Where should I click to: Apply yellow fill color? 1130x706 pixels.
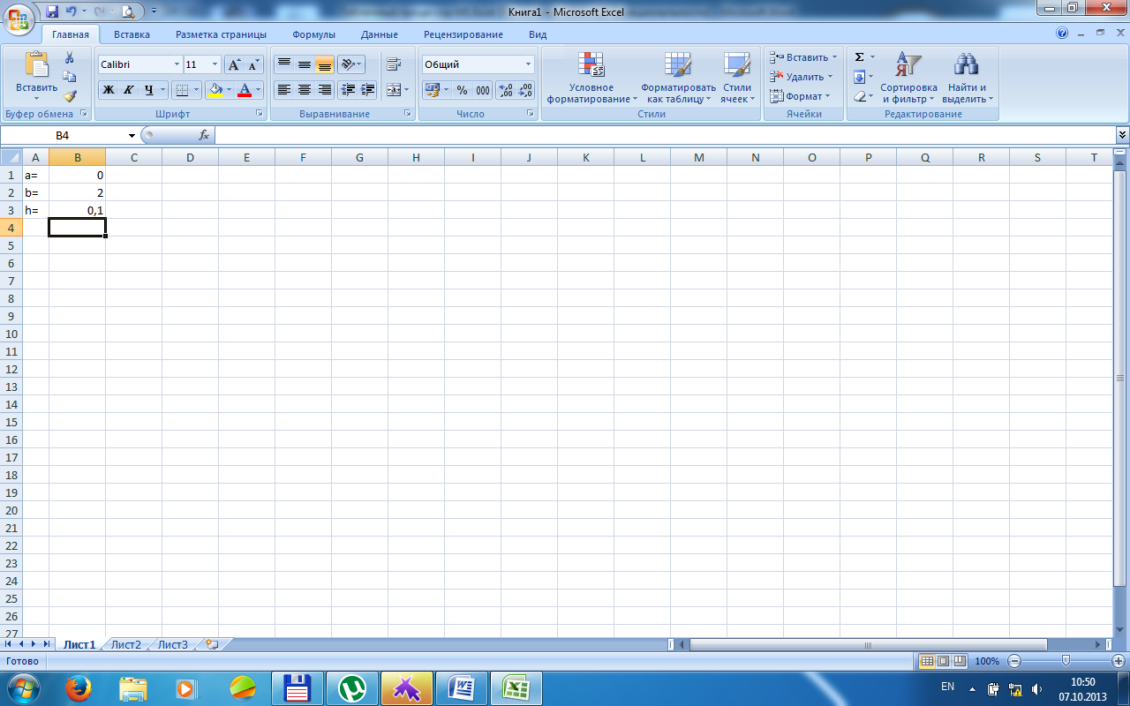point(215,90)
